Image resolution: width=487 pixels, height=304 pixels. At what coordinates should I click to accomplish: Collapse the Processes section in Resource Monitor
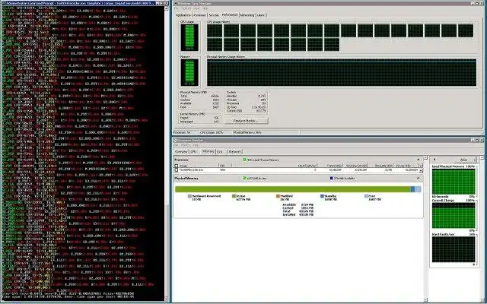click(x=418, y=160)
